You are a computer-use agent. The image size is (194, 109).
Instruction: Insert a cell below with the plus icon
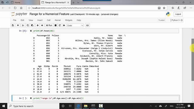[x=18, y=25]
